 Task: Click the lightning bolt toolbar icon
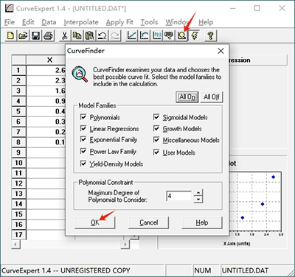(195, 36)
